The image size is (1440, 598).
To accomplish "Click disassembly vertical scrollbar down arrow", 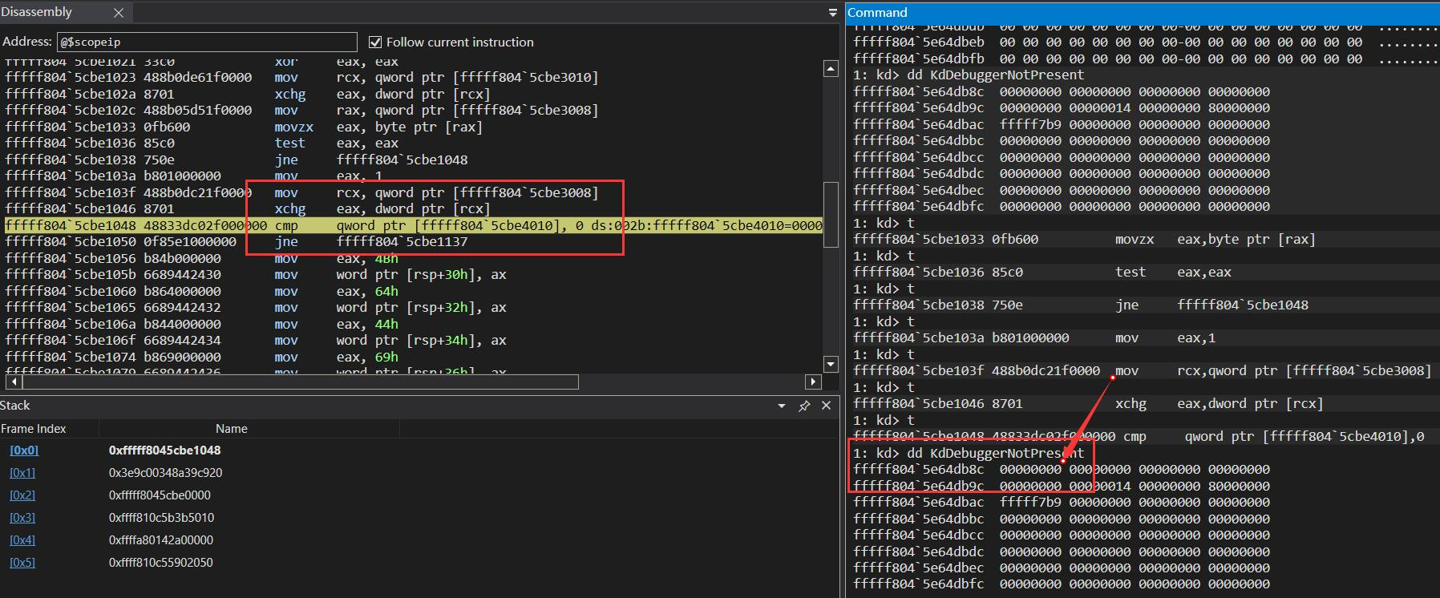I will [x=831, y=364].
